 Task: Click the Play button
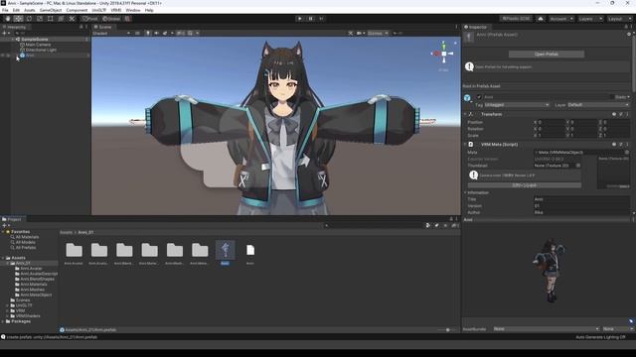tap(300, 19)
